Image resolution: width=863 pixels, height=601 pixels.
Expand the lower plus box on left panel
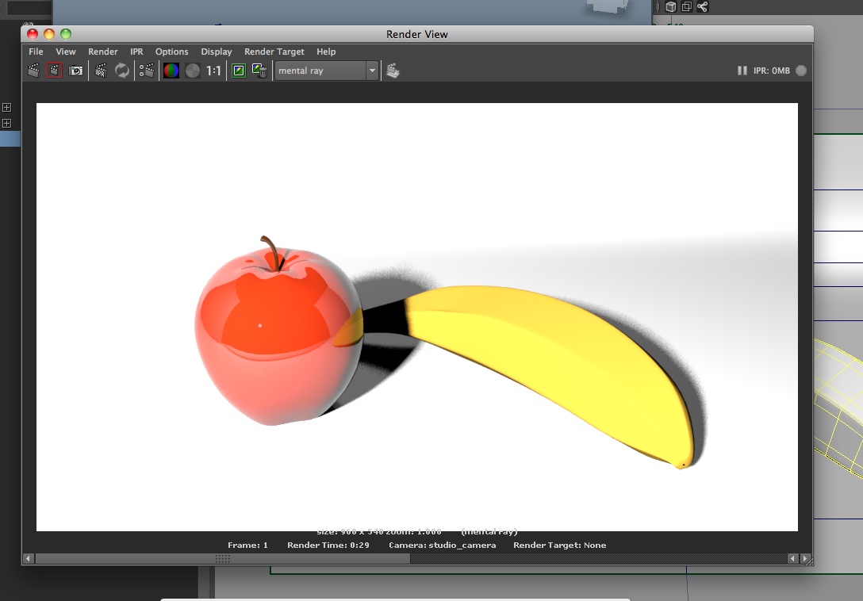(x=7, y=123)
